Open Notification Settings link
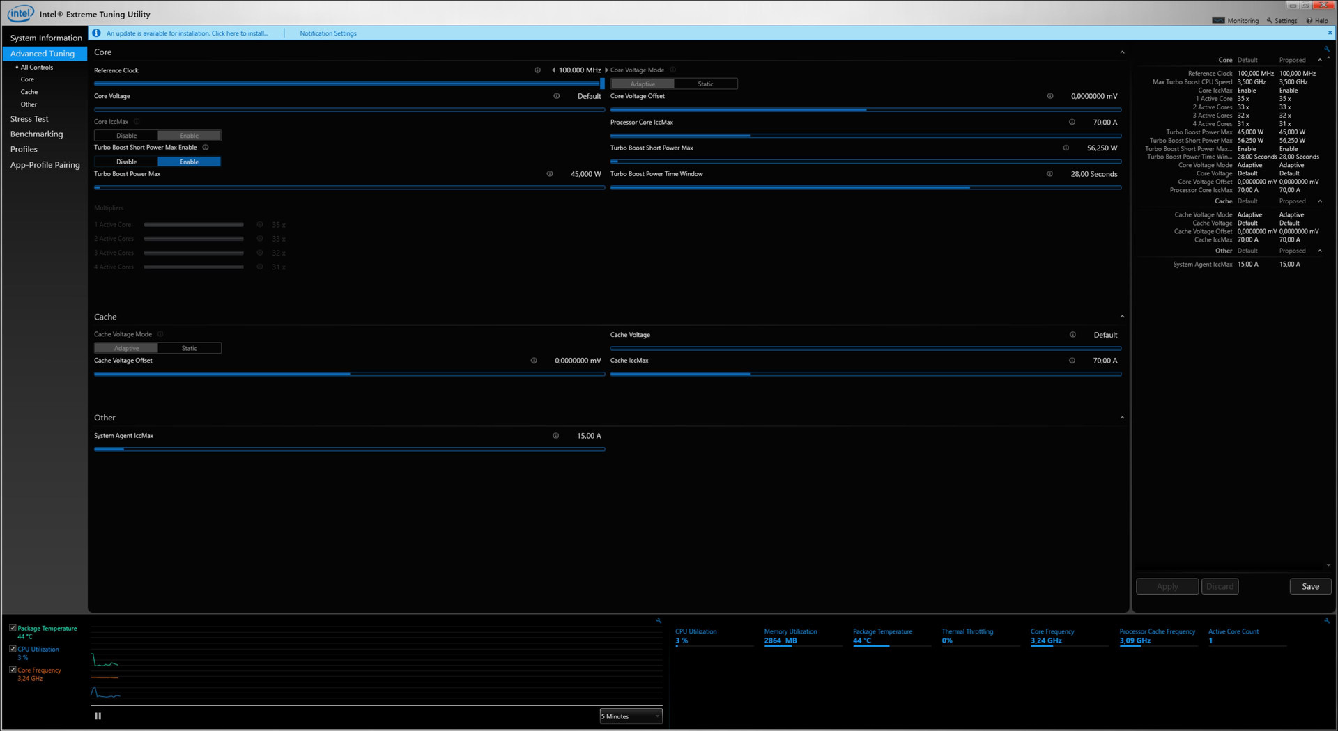 click(328, 33)
